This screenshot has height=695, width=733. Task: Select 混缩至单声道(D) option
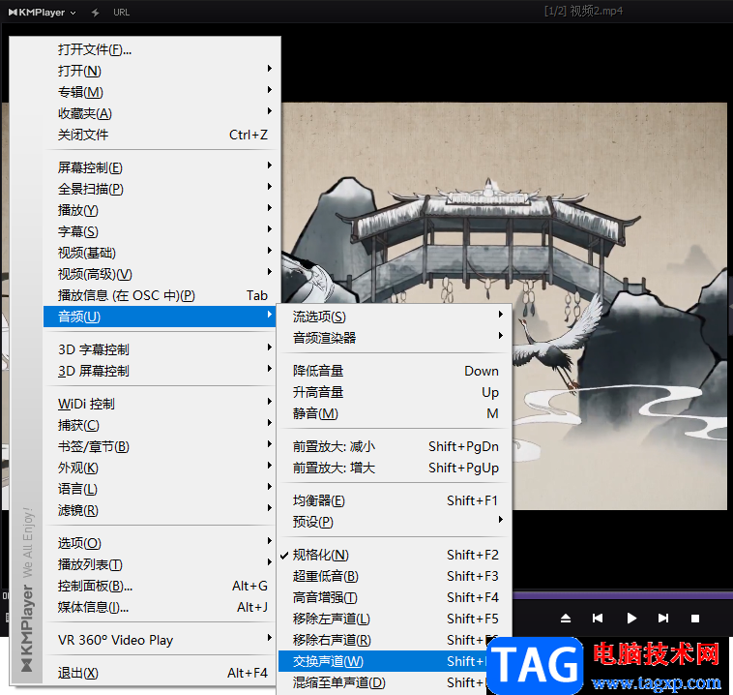(x=396, y=682)
